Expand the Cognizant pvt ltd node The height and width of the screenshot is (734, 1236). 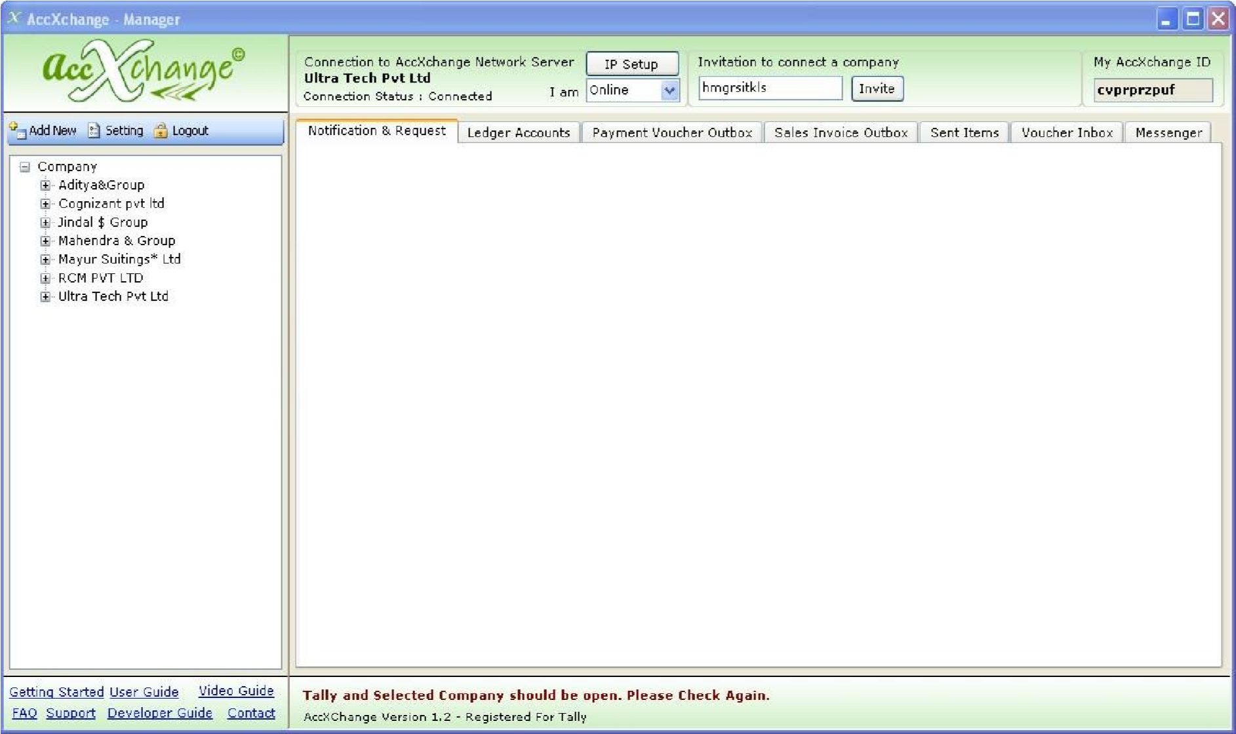pos(45,204)
